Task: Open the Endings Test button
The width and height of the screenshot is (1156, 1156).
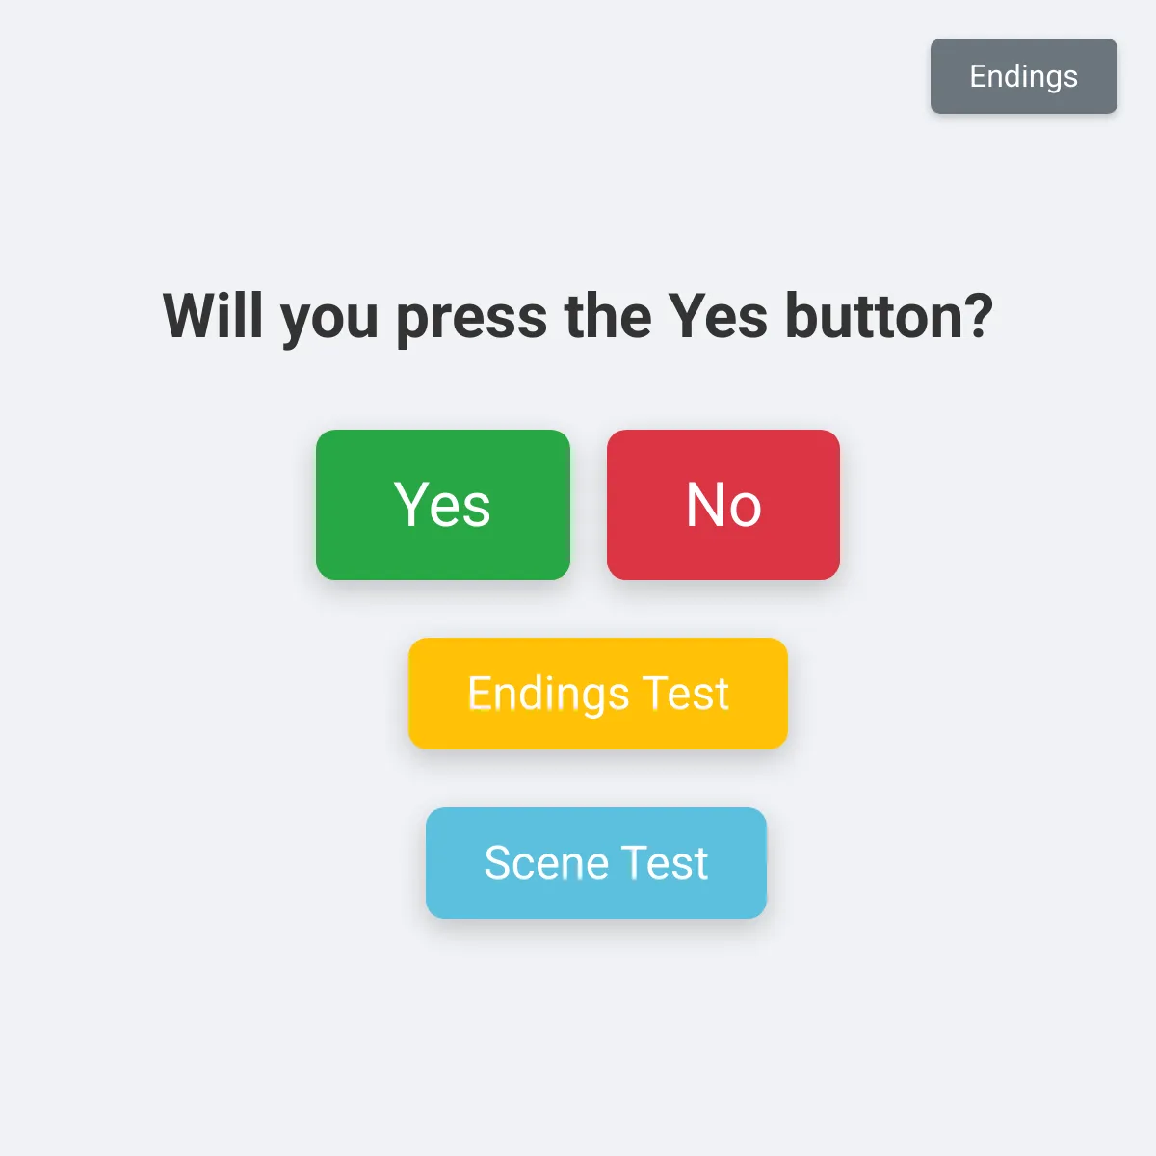Action: point(598,694)
